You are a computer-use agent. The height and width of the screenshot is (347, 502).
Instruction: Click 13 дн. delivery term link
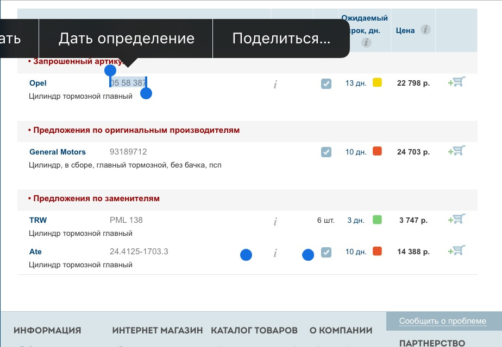pyautogui.click(x=356, y=83)
